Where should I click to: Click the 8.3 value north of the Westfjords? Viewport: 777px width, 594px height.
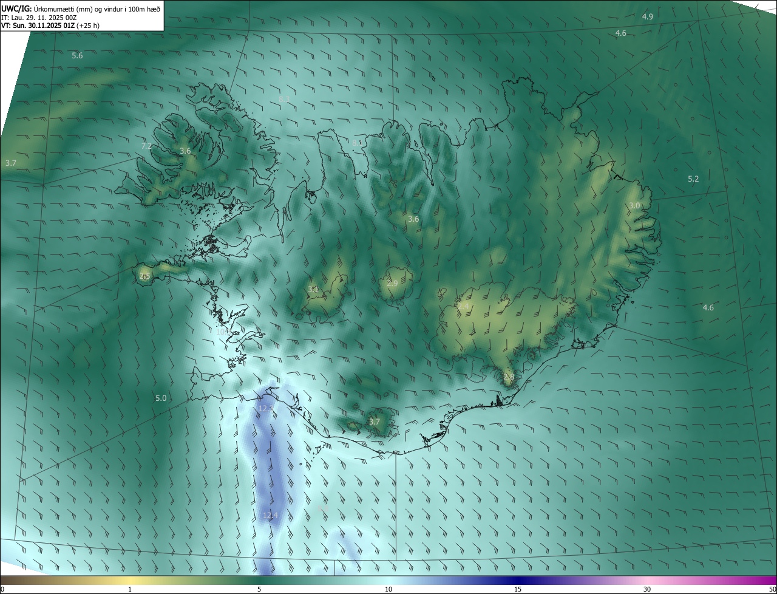tap(284, 98)
